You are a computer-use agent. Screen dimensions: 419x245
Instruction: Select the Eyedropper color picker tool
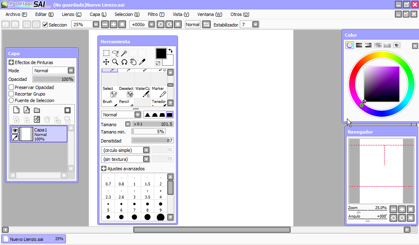[x=142, y=62]
